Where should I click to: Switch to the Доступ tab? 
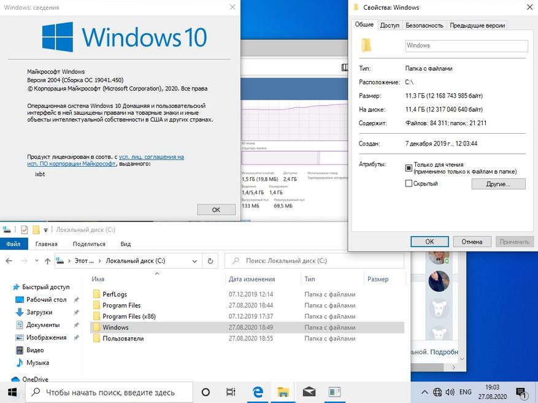pyautogui.click(x=390, y=25)
